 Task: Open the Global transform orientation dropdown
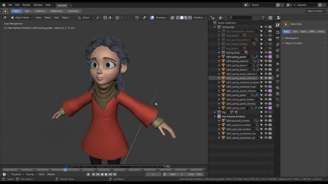[86, 18]
